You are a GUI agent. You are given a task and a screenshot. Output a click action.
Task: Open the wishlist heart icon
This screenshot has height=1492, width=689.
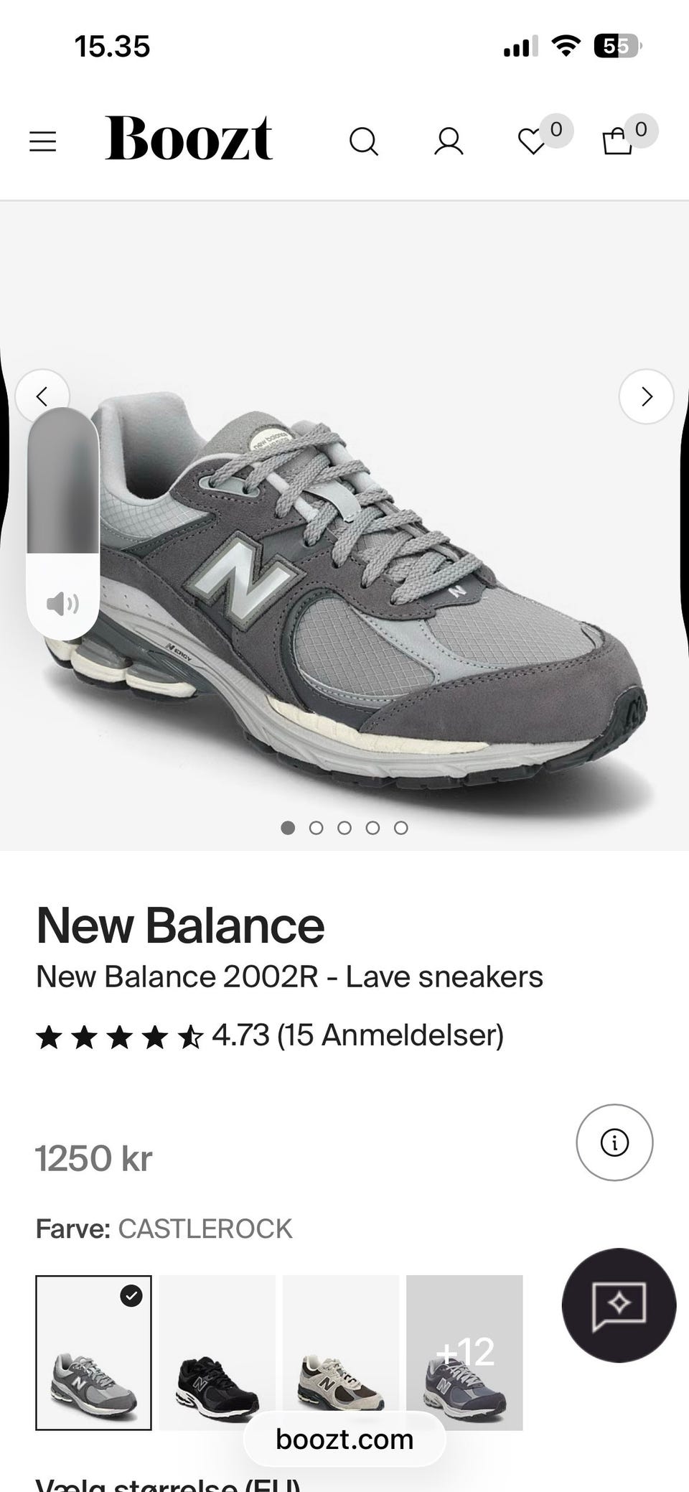click(x=533, y=141)
